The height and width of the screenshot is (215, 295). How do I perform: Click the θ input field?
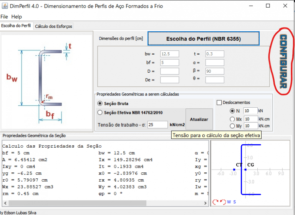point(215,80)
